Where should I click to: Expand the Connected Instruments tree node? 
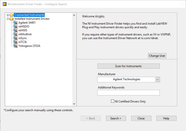[8, 15]
